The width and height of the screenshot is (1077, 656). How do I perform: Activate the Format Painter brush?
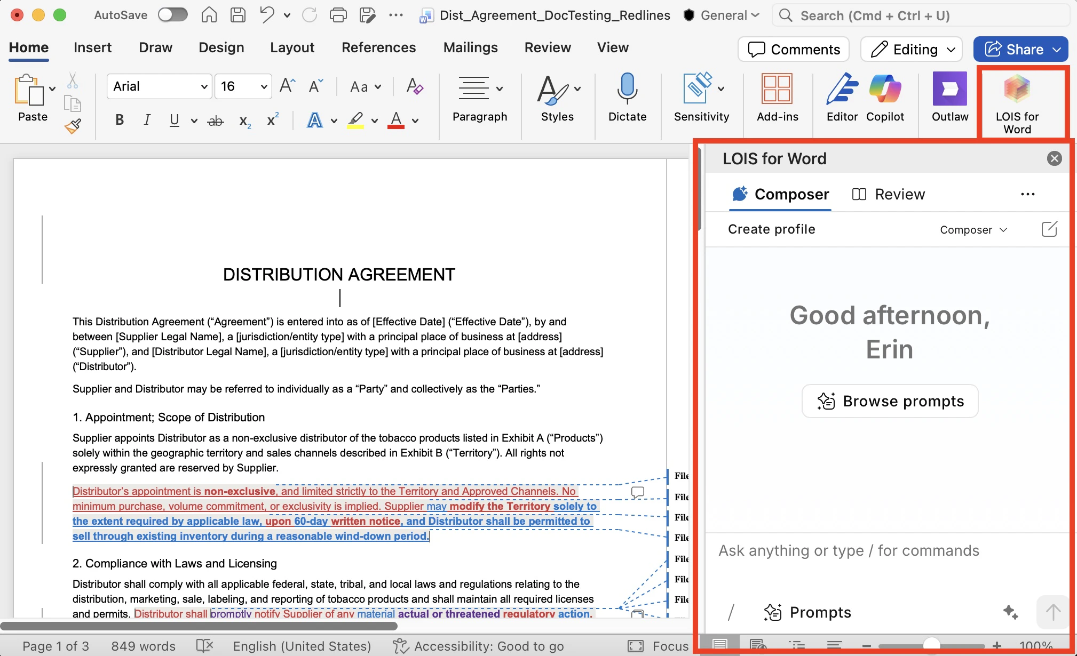click(x=73, y=126)
